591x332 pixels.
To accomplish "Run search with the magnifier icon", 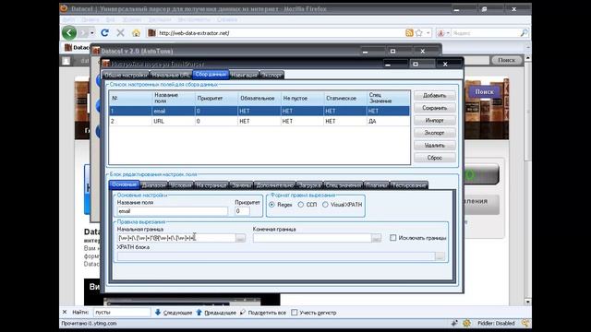I will 524,33.
